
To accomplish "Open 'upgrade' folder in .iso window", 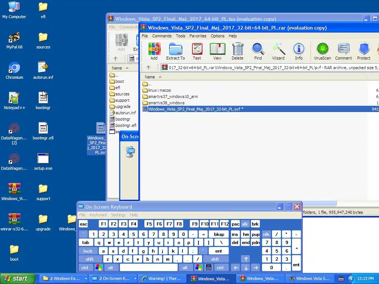I will [120, 106].
